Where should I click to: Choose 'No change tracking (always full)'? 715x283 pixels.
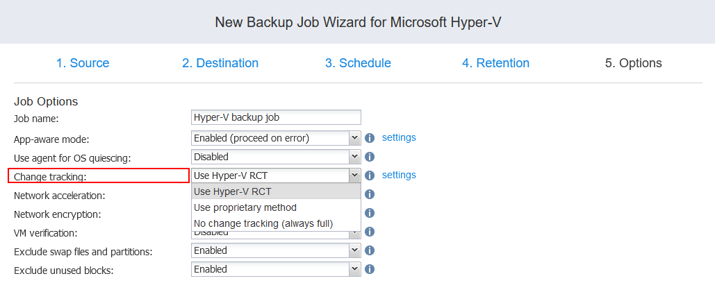pyautogui.click(x=263, y=223)
